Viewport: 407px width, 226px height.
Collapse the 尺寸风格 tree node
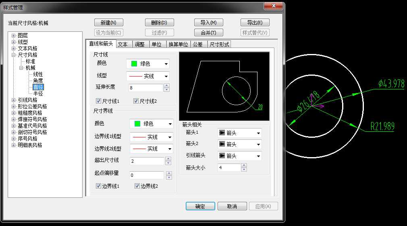[x=14, y=55]
